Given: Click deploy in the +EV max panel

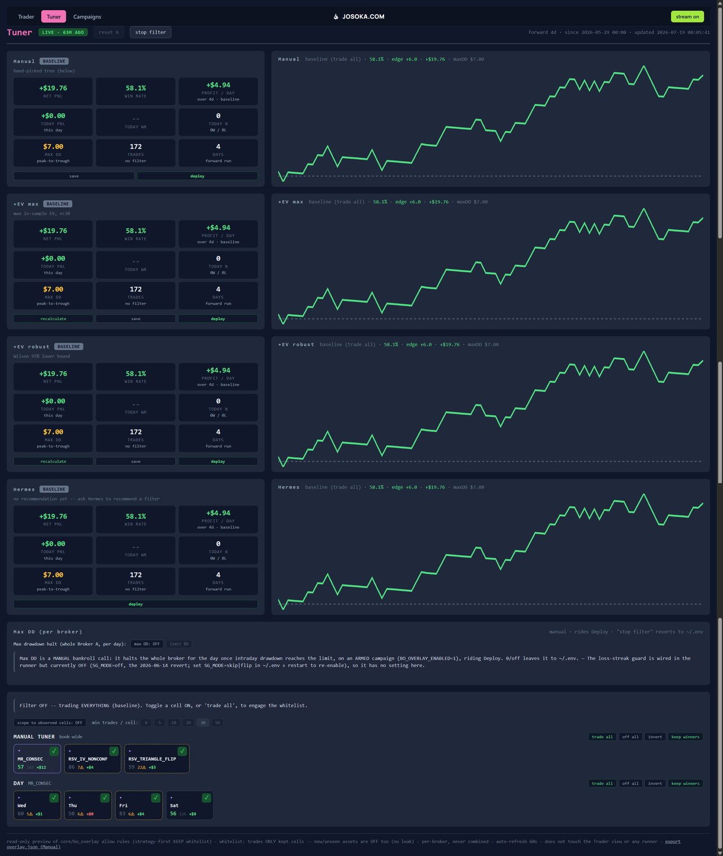Looking at the screenshot, I should 218,319.
